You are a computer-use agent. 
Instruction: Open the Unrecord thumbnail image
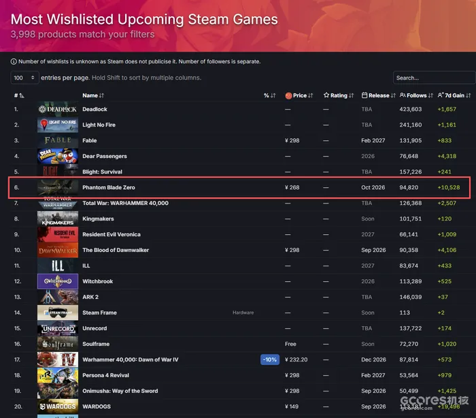tap(58, 328)
